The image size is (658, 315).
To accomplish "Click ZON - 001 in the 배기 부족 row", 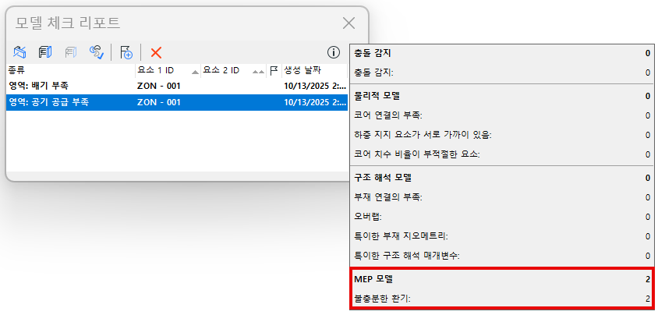I will (158, 86).
